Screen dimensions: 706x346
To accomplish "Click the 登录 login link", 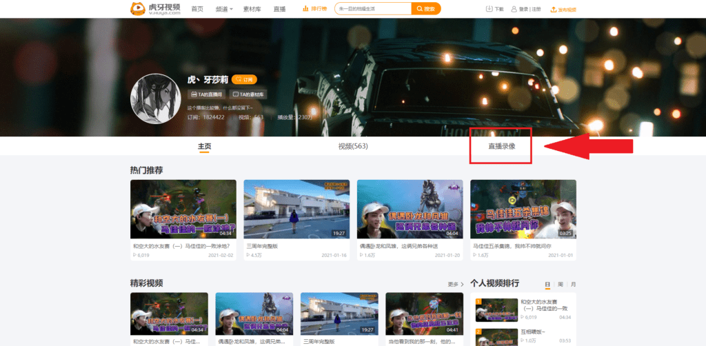I will (524, 9).
